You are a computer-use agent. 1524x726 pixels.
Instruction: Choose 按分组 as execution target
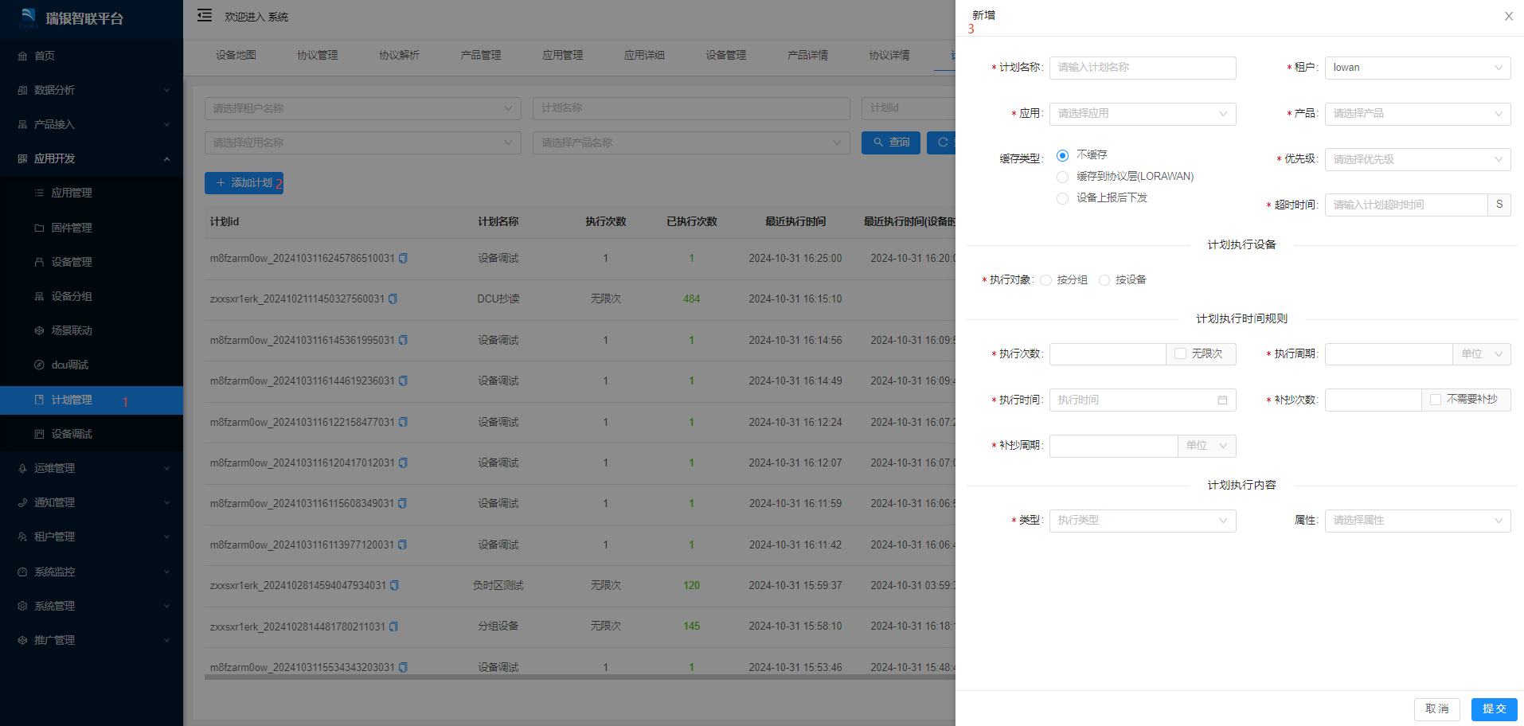[x=1045, y=280]
